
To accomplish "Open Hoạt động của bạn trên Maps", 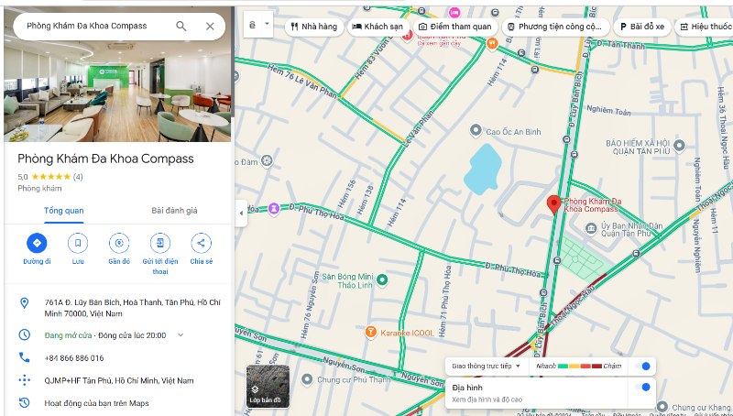I will coord(96,403).
